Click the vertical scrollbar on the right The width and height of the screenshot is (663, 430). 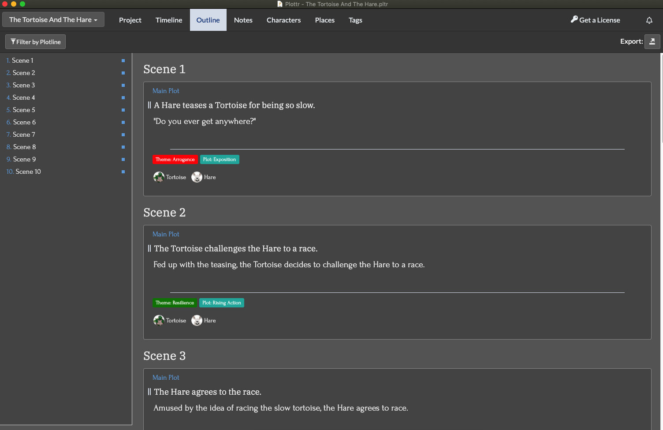click(661, 98)
